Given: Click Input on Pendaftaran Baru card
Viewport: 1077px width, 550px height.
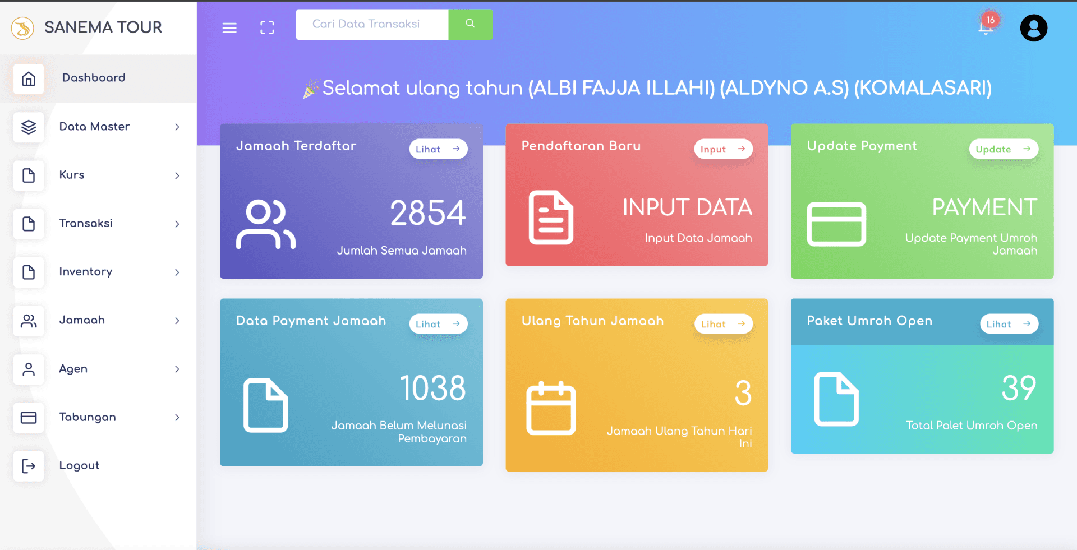Looking at the screenshot, I should click(723, 149).
